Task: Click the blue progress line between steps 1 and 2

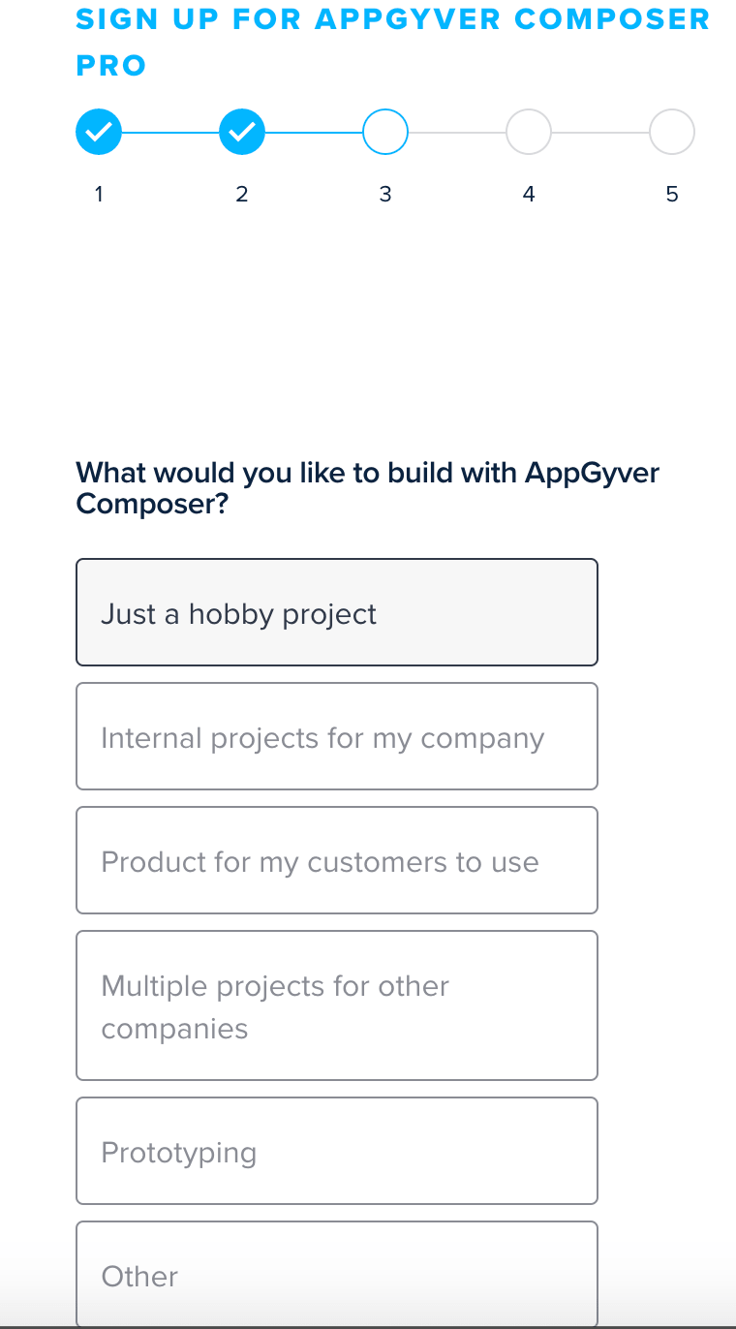Action: pyautogui.click(x=170, y=132)
